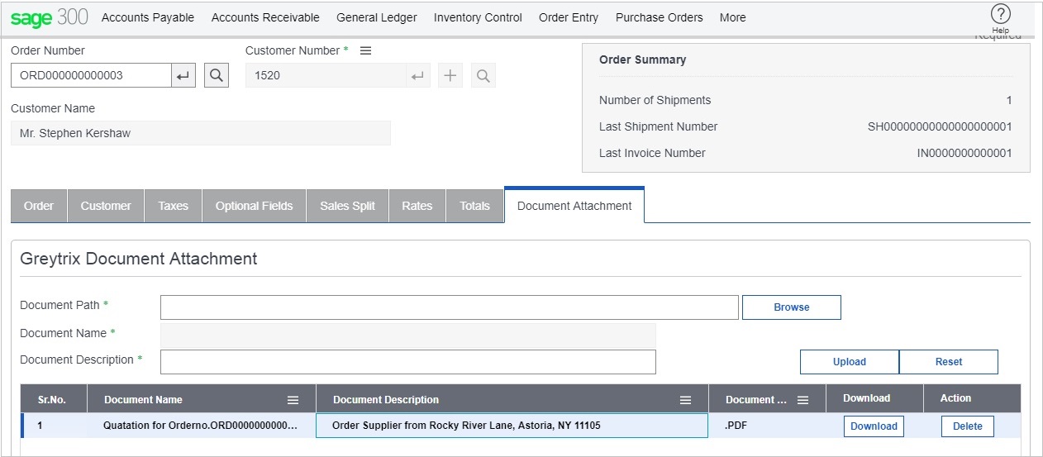Switch to the Order tab

pyautogui.click(x=39, y=206)
